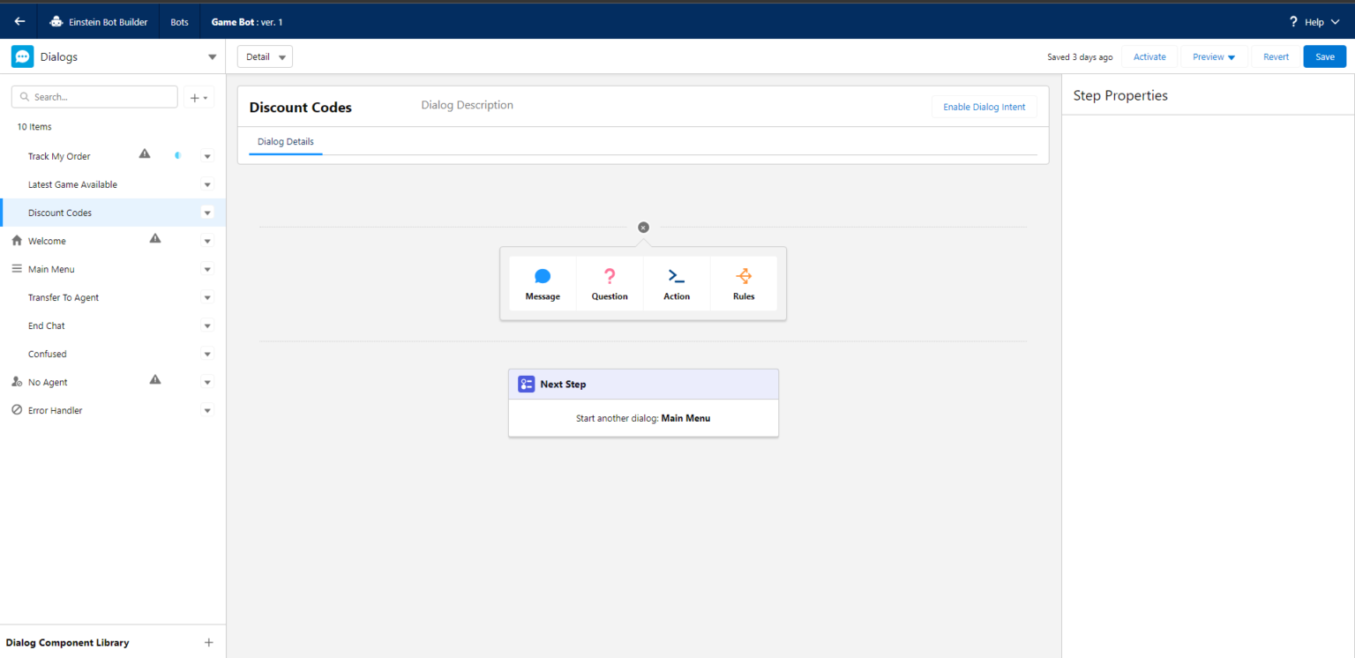Click the Error Handler prohibition icon
This screenshot has height=658, width=1355.
[x=16, y=409]
